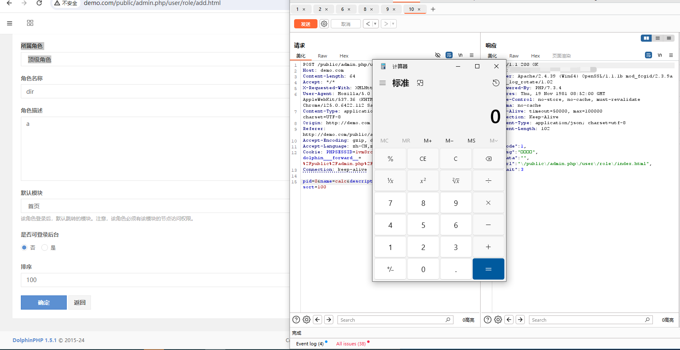This screenshot has width=680, height=350.
Task: Open request search settings gear
Action: click(x=307, y=320)
